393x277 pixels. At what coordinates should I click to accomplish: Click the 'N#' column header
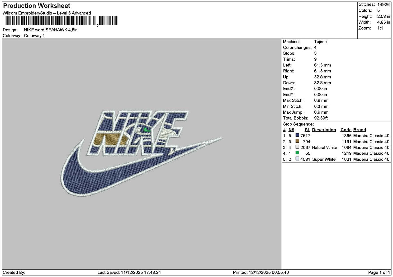pyautogui.click(x=291, y=130)
